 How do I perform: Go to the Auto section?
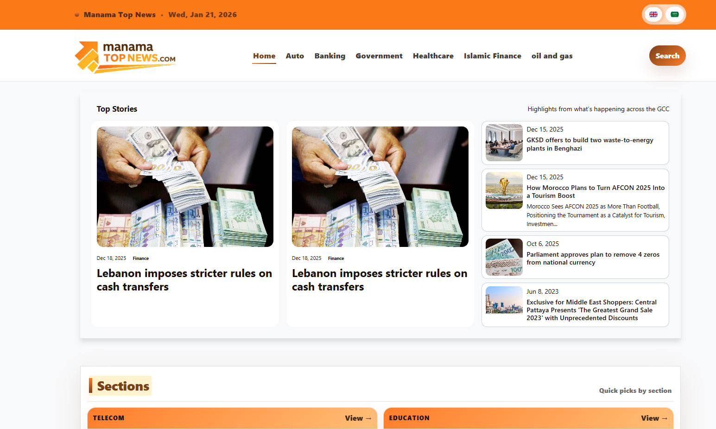coord(295,56)
